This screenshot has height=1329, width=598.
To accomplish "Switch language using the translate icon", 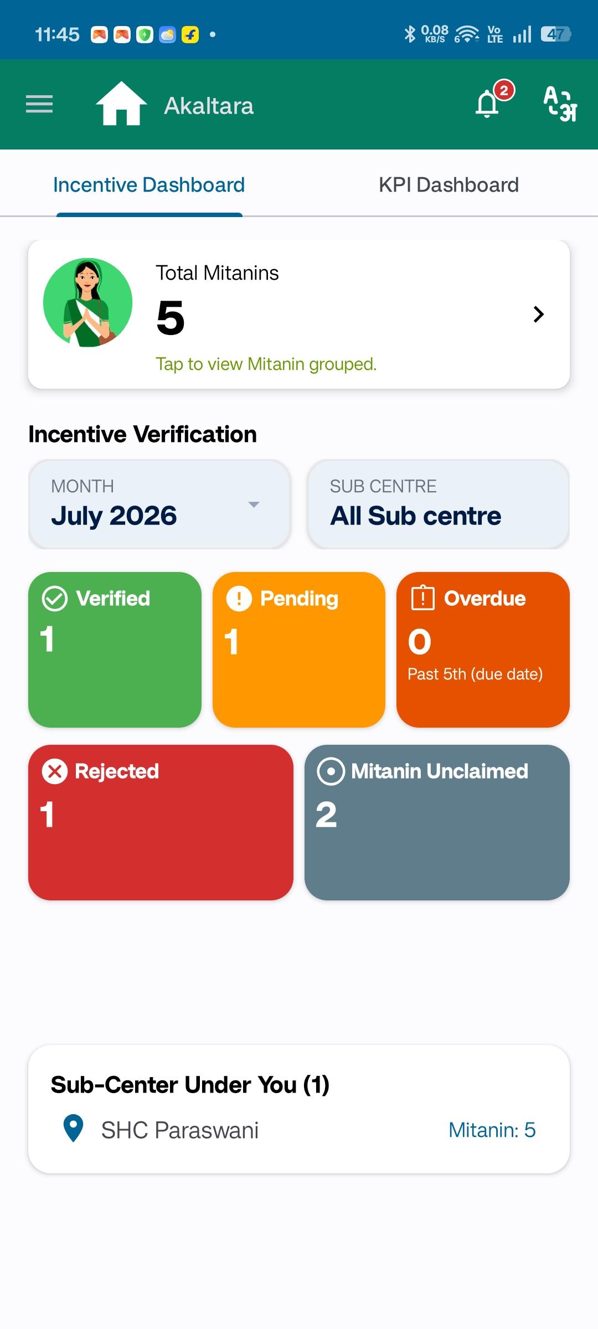I will (560, 104).
